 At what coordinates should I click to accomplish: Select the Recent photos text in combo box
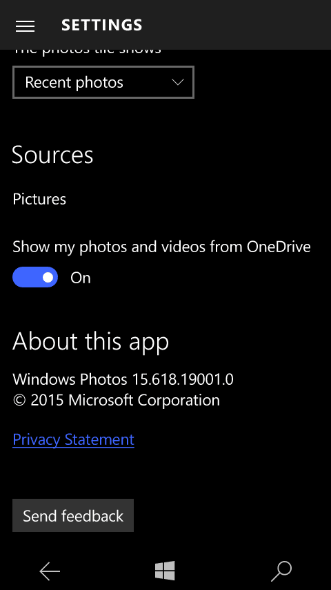tap(74, 82)
